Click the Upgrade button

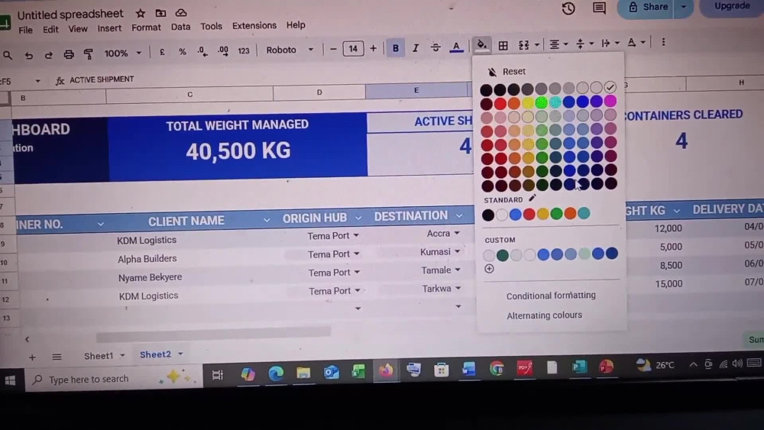[x=731, y=6]
